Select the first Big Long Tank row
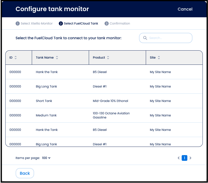This screenshot has width=208, height=183. (47, 86)
